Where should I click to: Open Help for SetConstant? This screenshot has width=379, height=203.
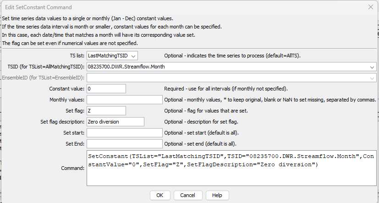217,195
